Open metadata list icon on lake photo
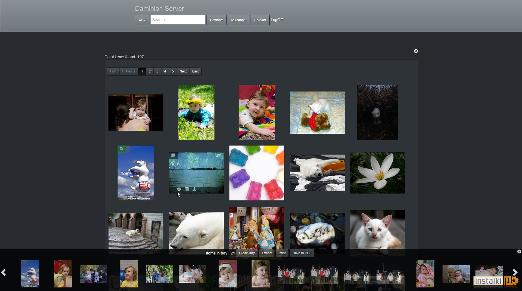 (187, 189)
